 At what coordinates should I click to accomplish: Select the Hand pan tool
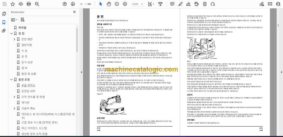[109, 4]
